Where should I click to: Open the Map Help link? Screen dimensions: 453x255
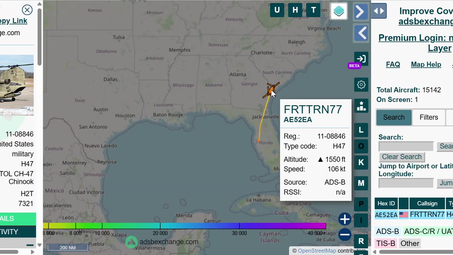coord(426,64)
